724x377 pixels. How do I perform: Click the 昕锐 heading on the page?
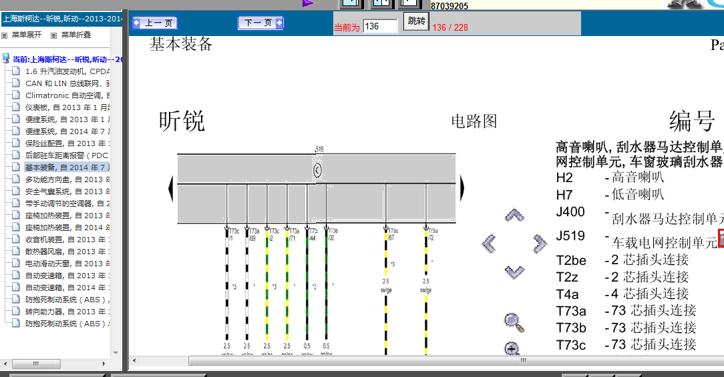182,121
